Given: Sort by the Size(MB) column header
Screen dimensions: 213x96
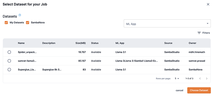Looking at the screenshot, I should 81,43.
